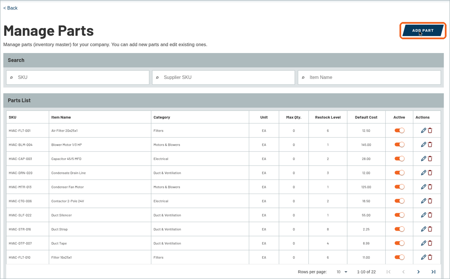Focus the Item Name search field
450x279 pixels.
pos(369,77)
